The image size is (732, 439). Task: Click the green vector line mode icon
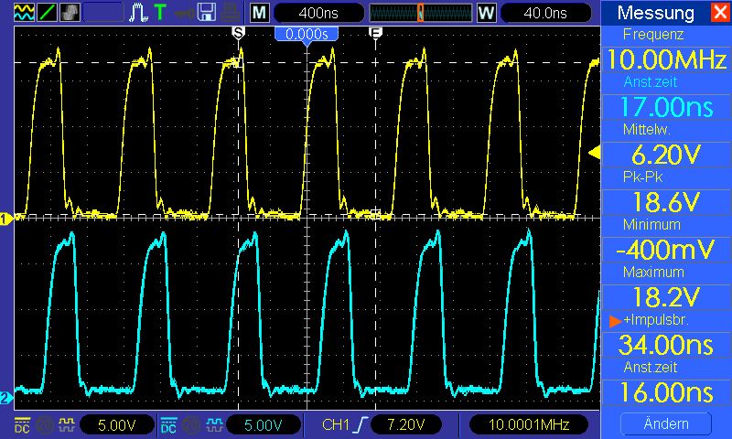(x=47, y=12)
